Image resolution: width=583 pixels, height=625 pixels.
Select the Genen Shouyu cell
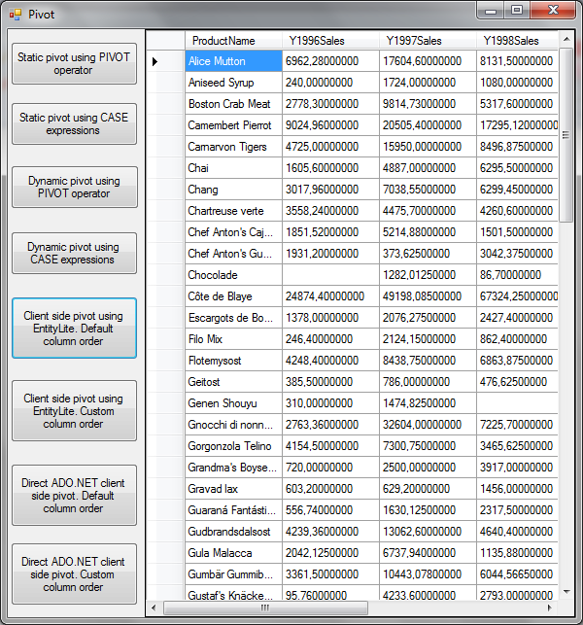coord(233,403)
